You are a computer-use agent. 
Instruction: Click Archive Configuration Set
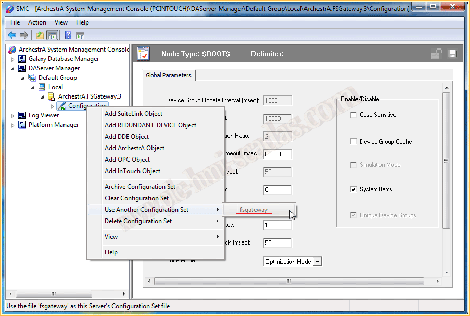coord(140,187)
